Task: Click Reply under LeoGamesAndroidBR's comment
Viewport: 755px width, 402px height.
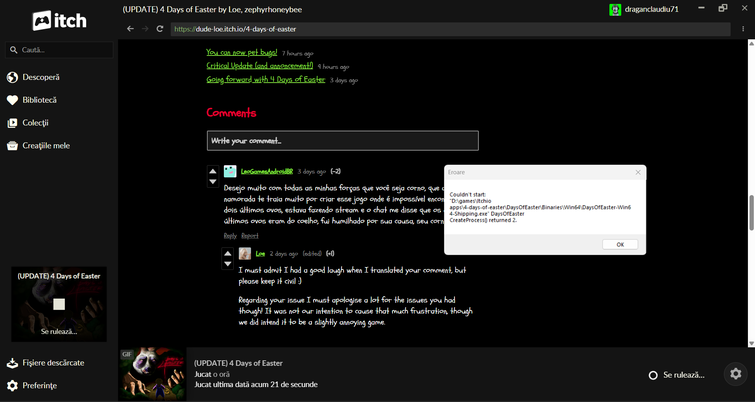Action: pyautogui.click(x=230, y=236)
